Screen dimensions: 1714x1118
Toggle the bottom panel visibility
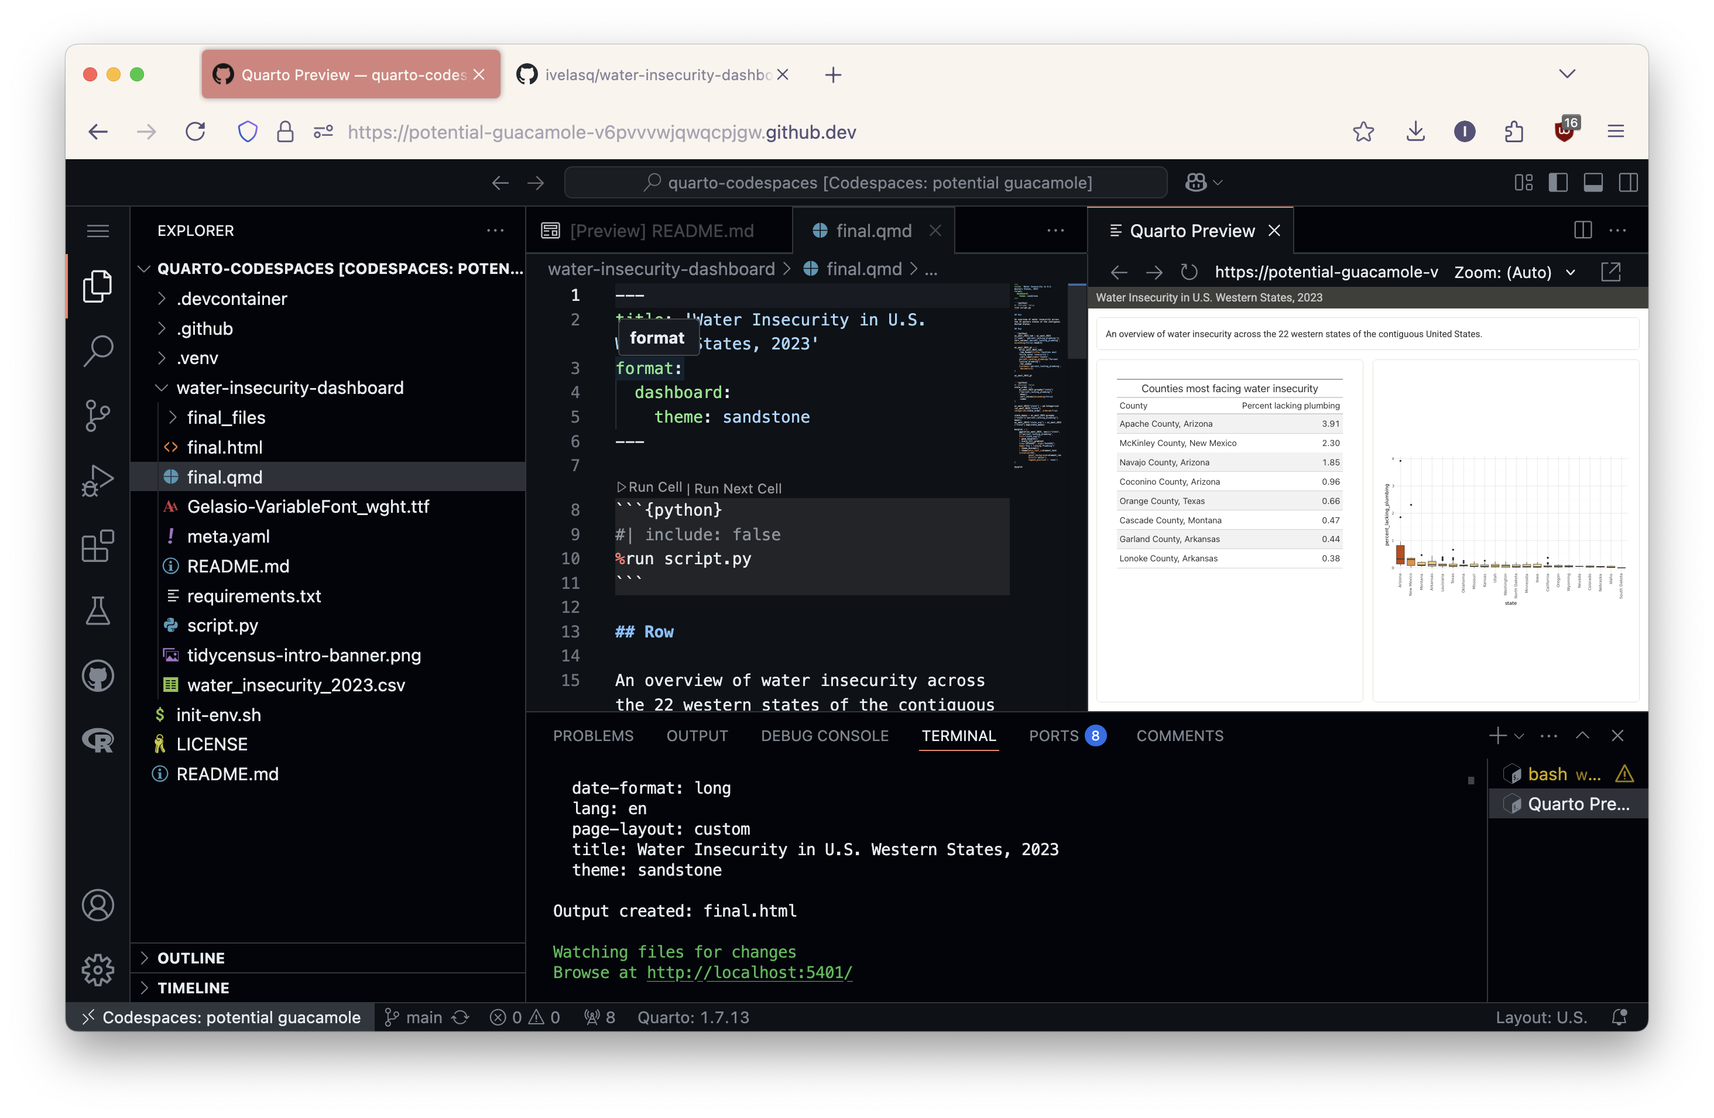(x=1593, y=183)
